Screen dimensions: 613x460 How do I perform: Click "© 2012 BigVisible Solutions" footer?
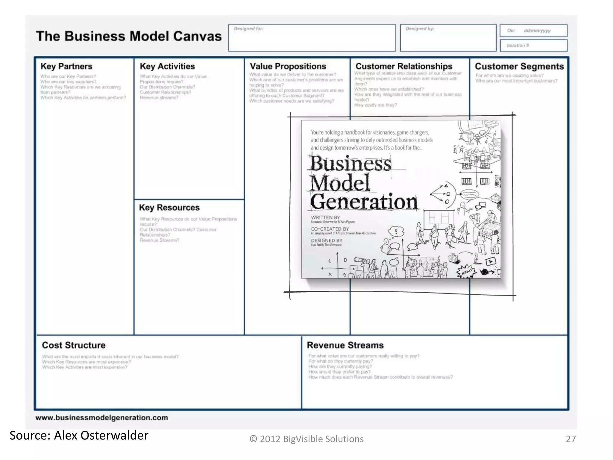tap(306, 439)
